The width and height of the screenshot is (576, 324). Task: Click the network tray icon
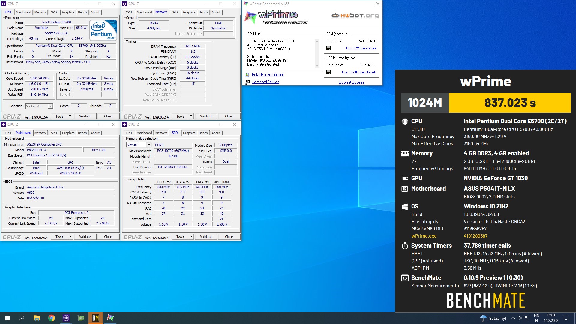528,318
